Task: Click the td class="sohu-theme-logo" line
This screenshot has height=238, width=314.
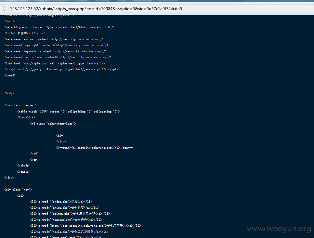Action: tap(53, 124)
